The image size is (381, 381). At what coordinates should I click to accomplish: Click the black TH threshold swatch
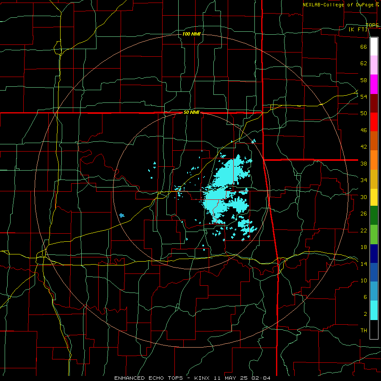pos(374,329)
